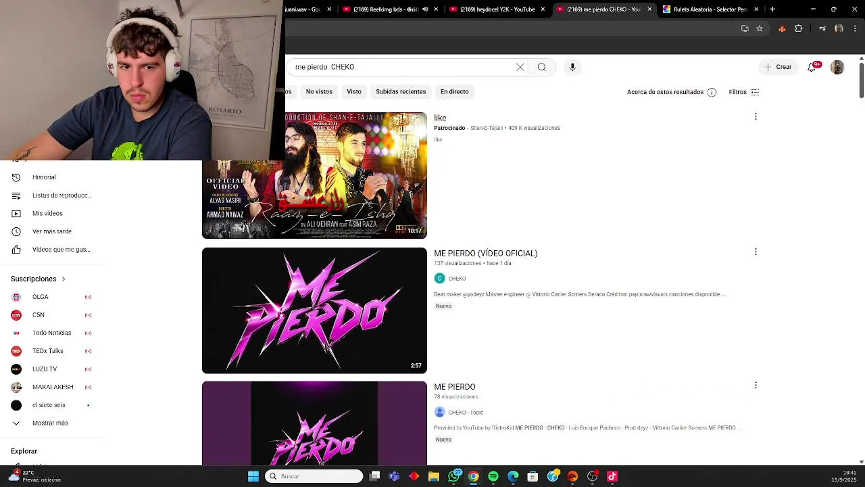Bookmark this page with the star icon

click(x=760, y=28)
